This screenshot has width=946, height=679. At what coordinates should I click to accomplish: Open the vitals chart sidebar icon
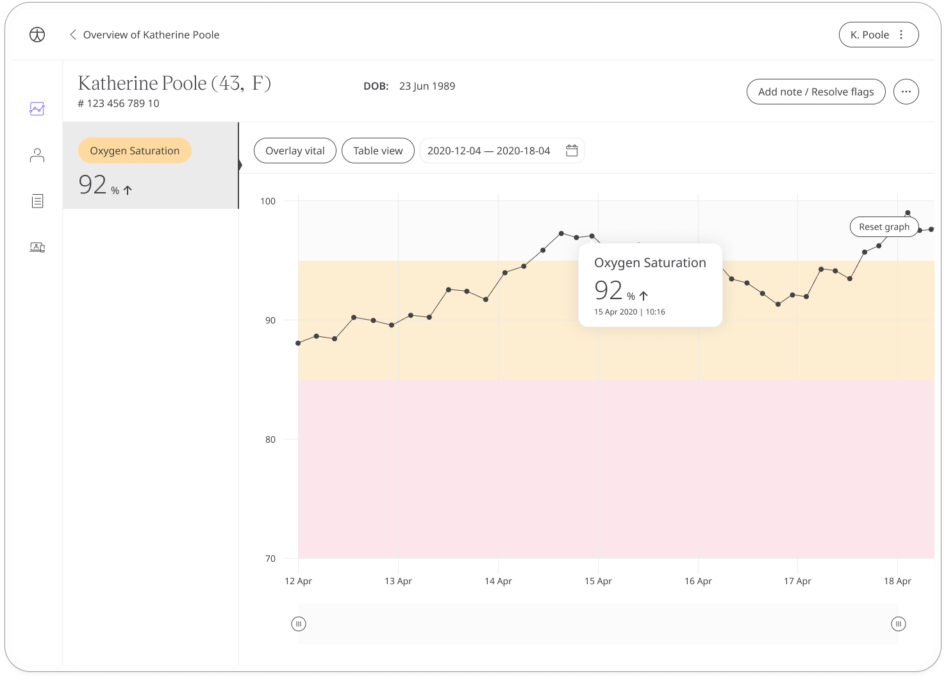pos(37,109)
